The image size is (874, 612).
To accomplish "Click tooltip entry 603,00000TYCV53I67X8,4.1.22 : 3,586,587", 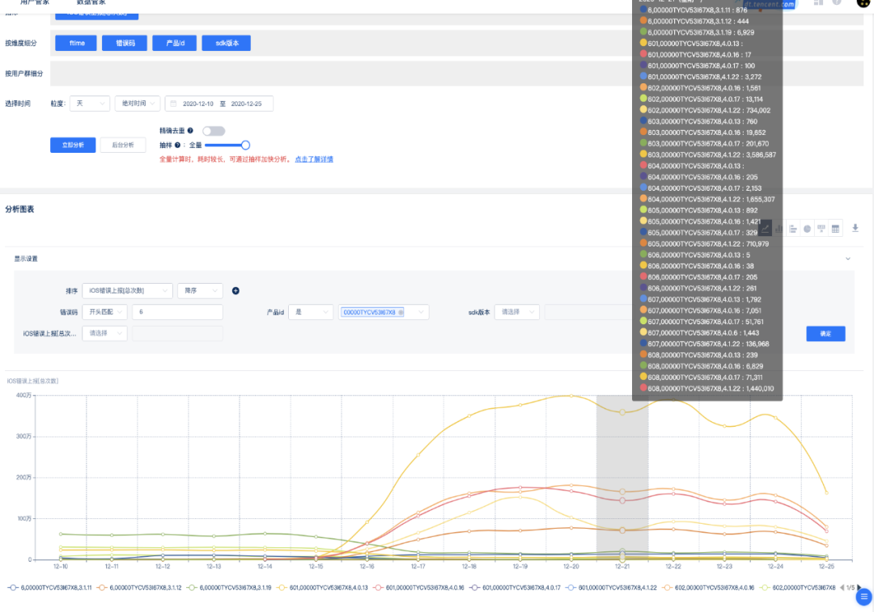I will coord(707,154).
